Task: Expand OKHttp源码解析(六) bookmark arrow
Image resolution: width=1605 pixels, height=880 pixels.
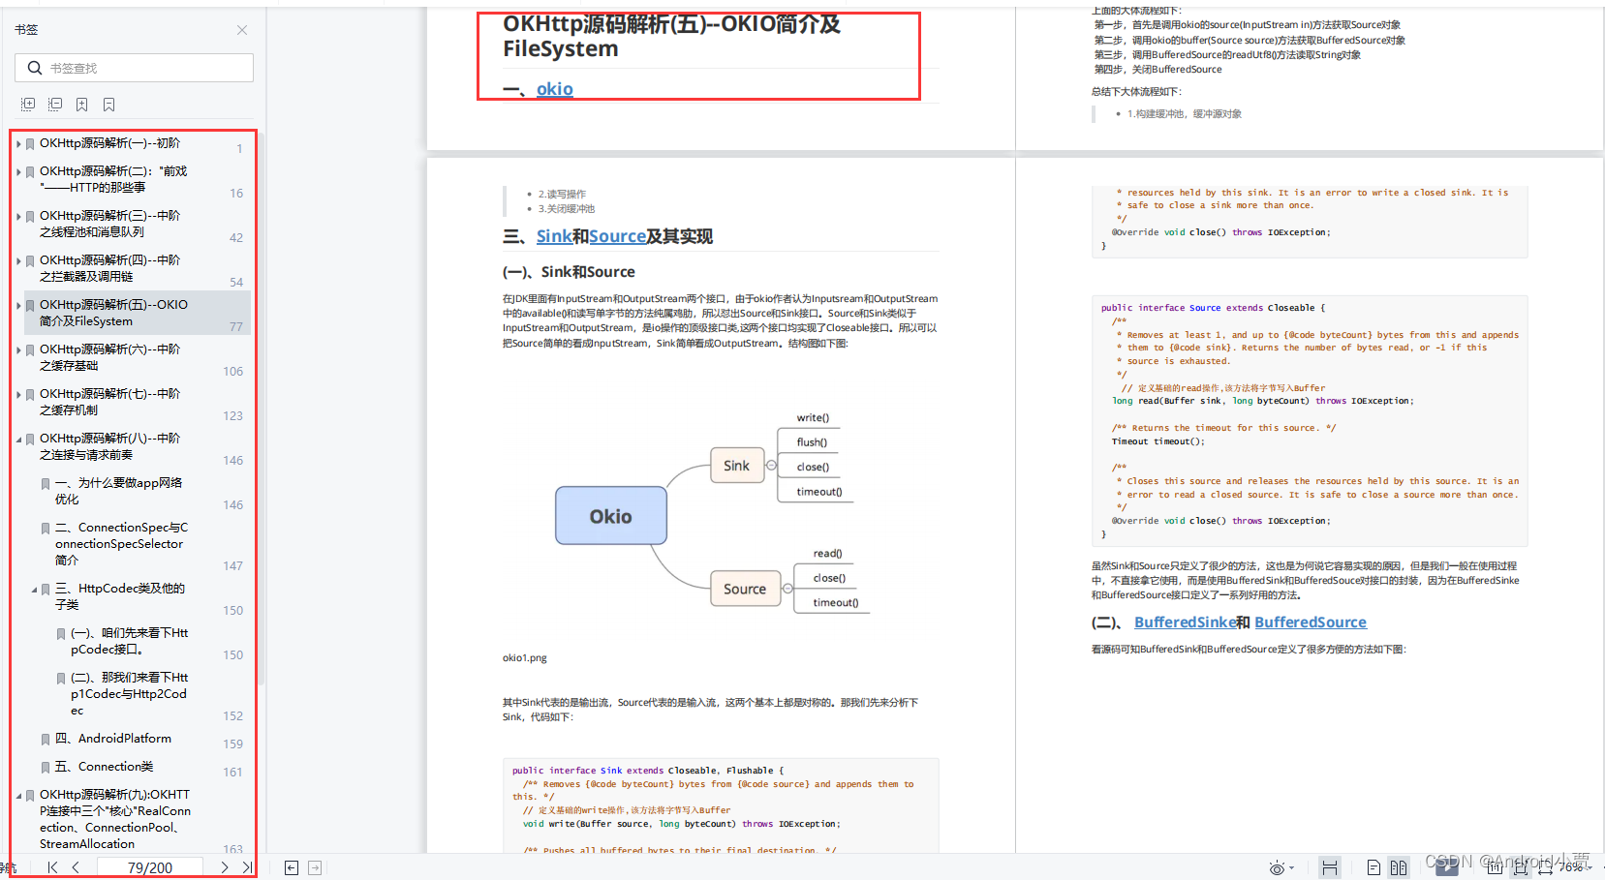Action: [x=18, y=349]
